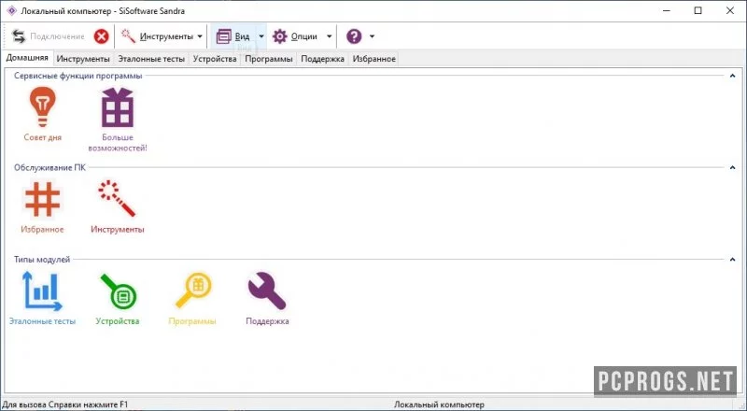Screen dimensions: 747x411
Task: Click the Подключение toolbar label
Action: 57,36
